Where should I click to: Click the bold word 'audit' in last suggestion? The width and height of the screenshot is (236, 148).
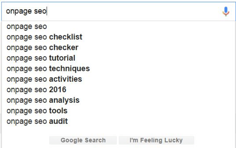point(59,121)
